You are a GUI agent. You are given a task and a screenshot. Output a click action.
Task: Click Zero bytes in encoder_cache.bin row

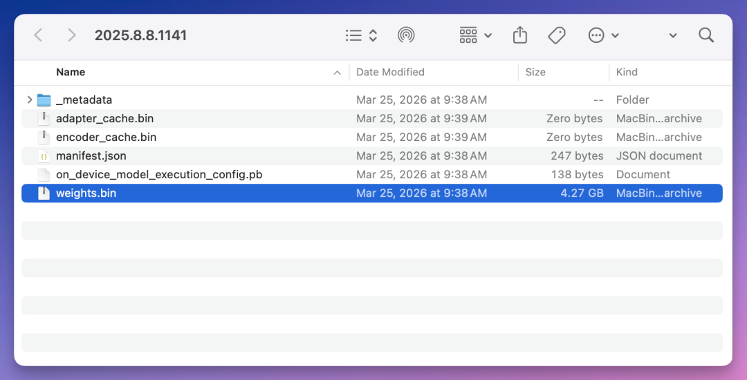pos(575,137)
